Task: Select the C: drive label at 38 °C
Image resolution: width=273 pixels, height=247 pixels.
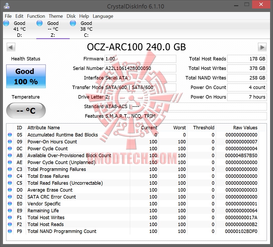Action: (x=86, y=29)
